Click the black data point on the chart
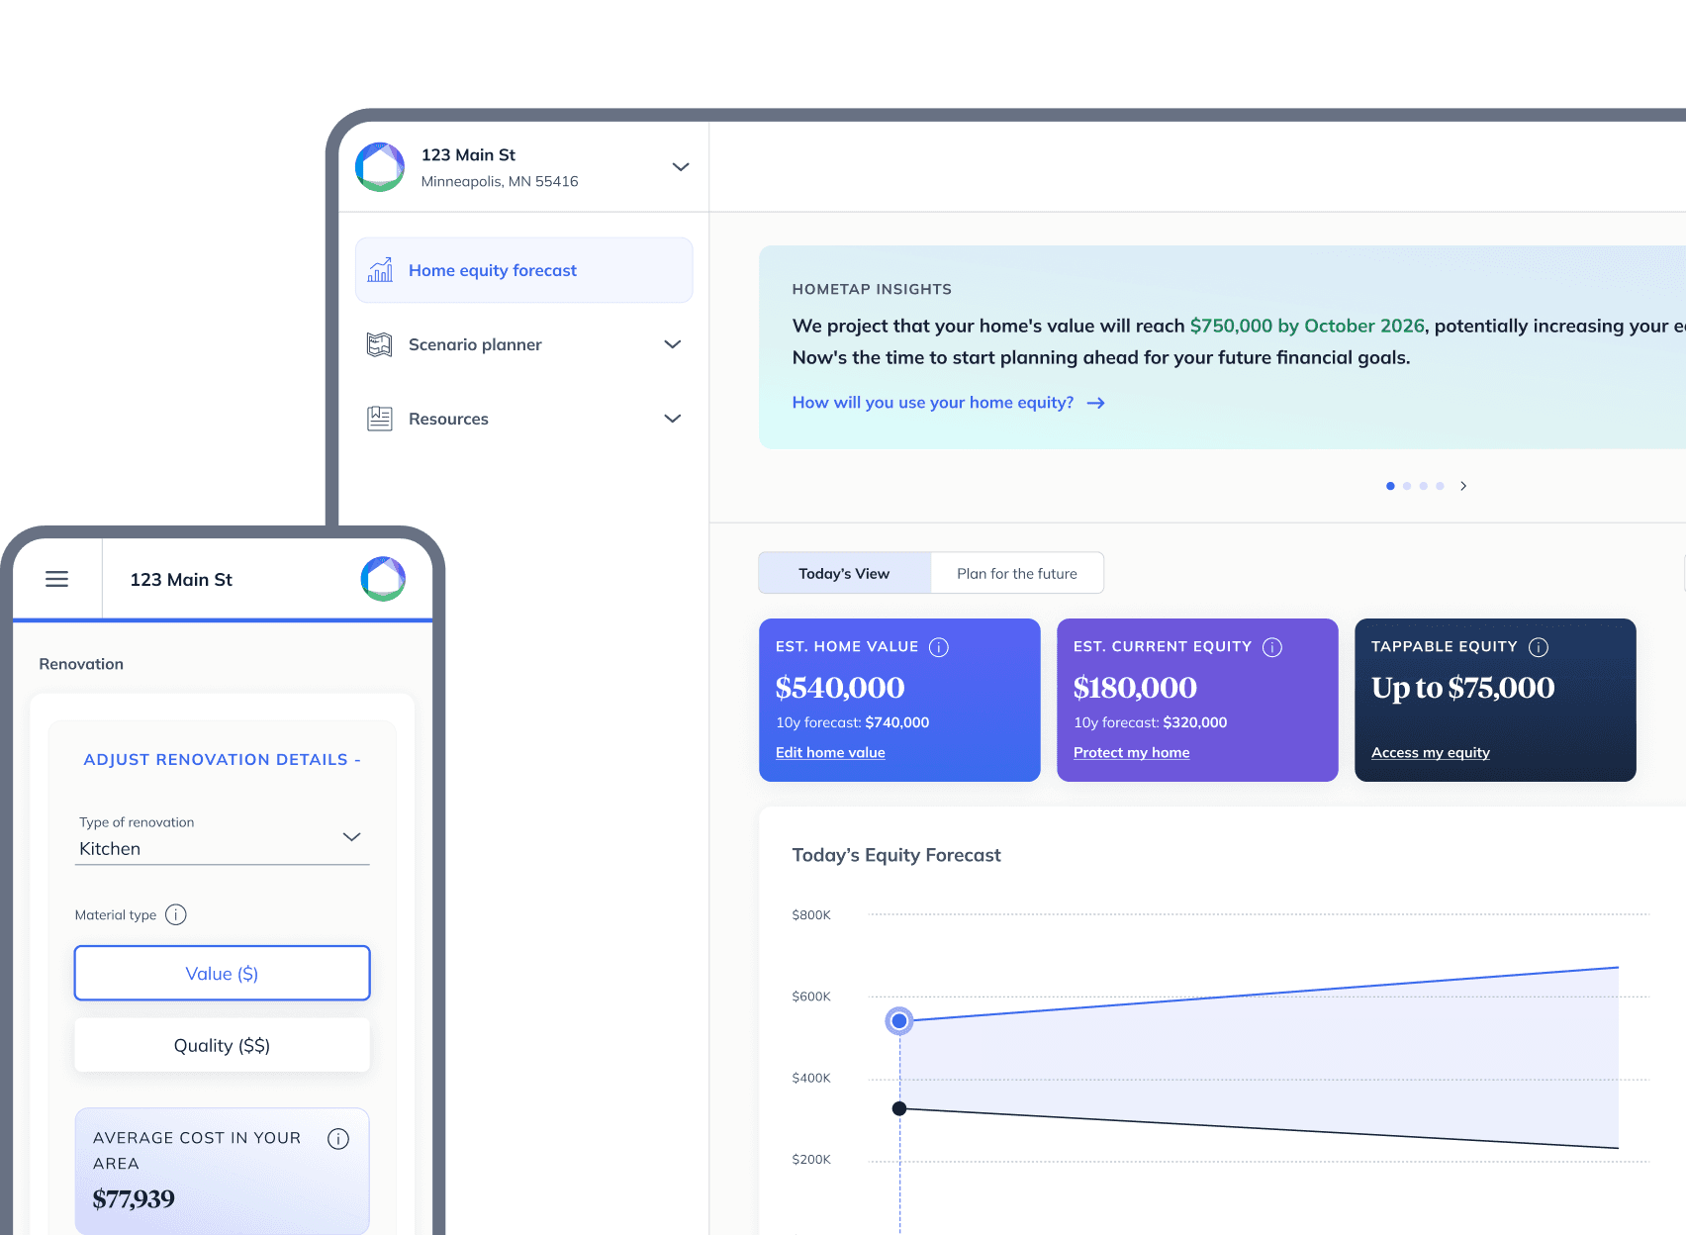The height and width of the screenshot is (1235, 1686). 899,1108
